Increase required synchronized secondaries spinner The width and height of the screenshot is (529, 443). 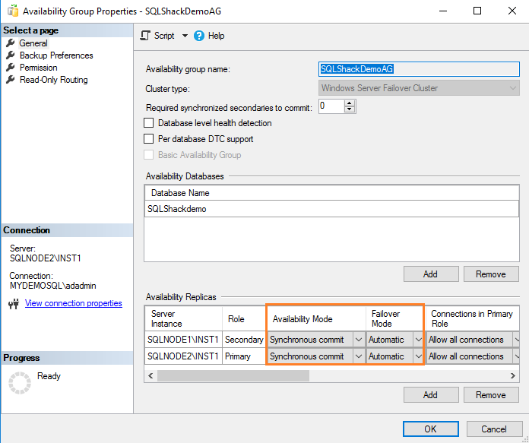350,104
